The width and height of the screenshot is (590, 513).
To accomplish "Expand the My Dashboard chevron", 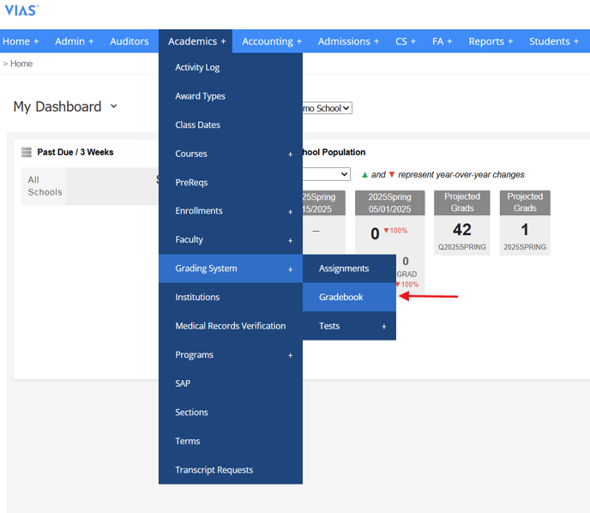I will pyautogui.click(x=114, y=106).
